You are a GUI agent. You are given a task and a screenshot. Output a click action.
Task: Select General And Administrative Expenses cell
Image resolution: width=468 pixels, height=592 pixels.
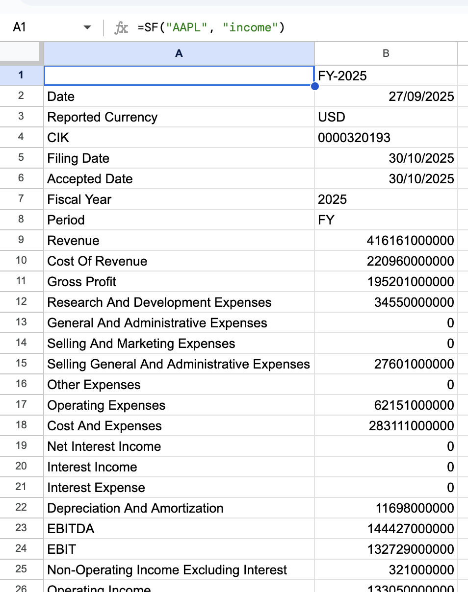click(x=179, y=322)
